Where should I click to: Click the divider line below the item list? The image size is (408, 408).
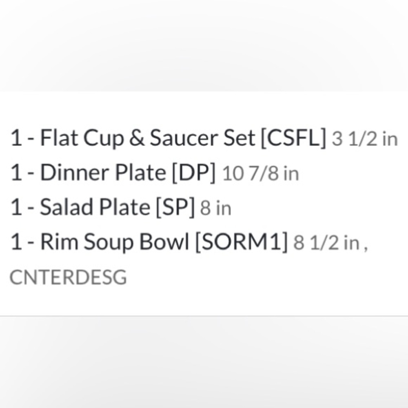coord(204,316)
